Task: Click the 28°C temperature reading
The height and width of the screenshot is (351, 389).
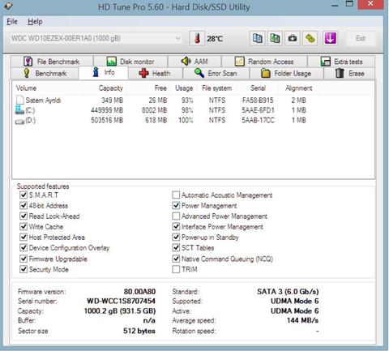Action: pyautogui.click(x=215, y=39)
